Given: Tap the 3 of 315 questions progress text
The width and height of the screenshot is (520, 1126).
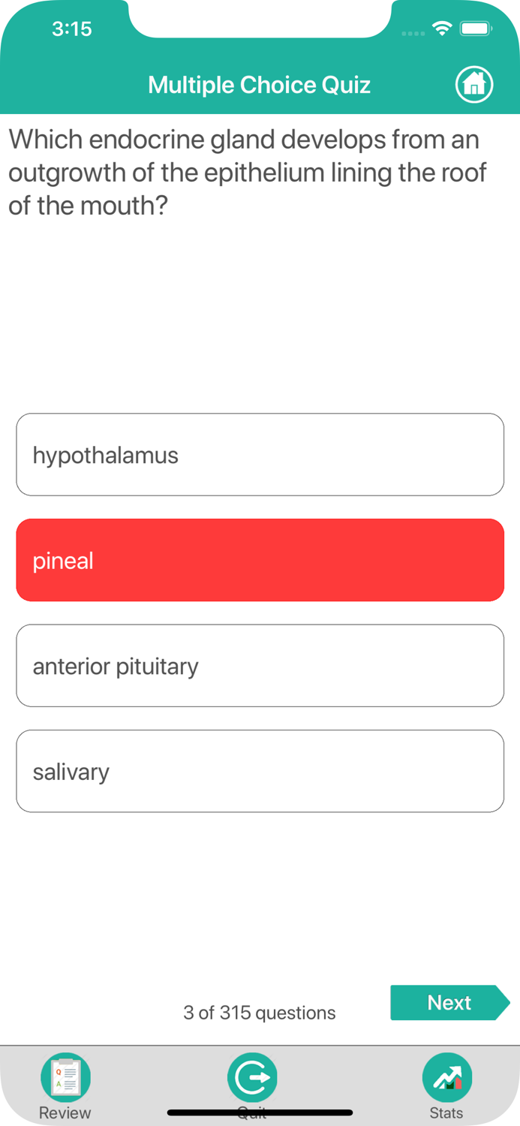Looking at the screenshot, I should (260, 1013).
